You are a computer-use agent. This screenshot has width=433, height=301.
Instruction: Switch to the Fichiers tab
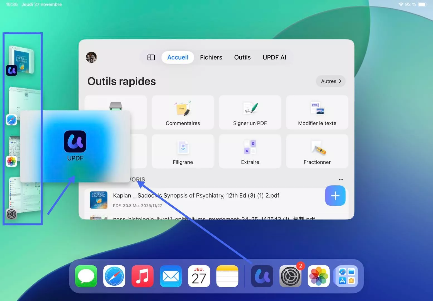pos(211,57)
